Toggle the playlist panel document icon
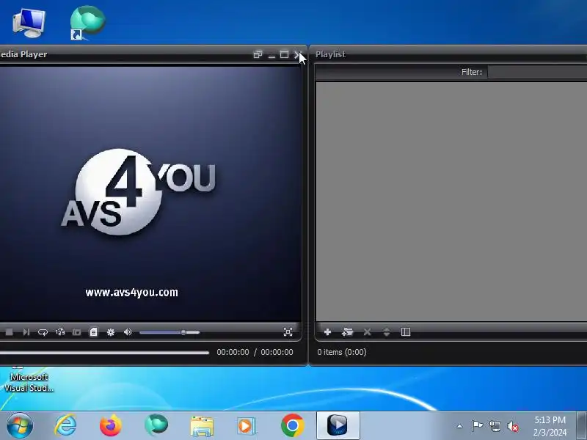 click(x=93, y=332)
